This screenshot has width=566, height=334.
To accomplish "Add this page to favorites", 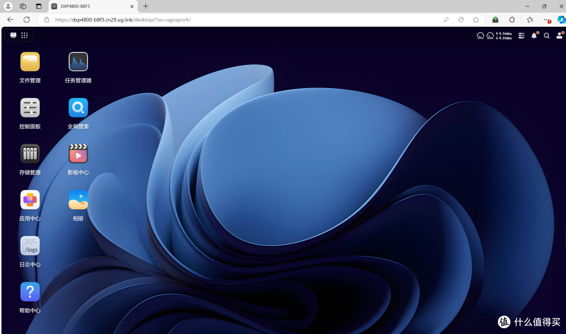I will tap(476, 20).
